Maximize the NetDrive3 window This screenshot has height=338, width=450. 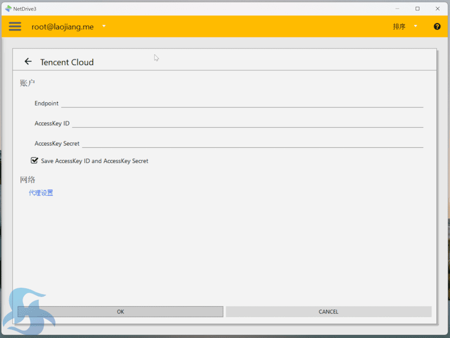417,9
